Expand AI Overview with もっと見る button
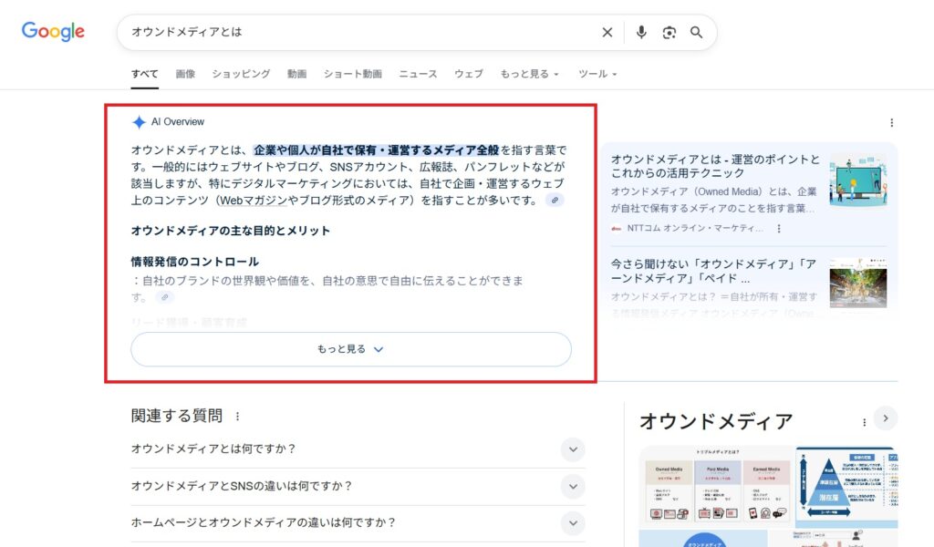The width and height of the screenshot is (934, 547). (x=351, y=349)
